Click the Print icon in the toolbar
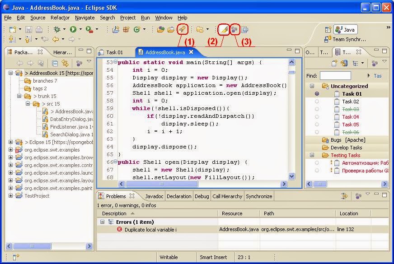 [x=39, y=30]
